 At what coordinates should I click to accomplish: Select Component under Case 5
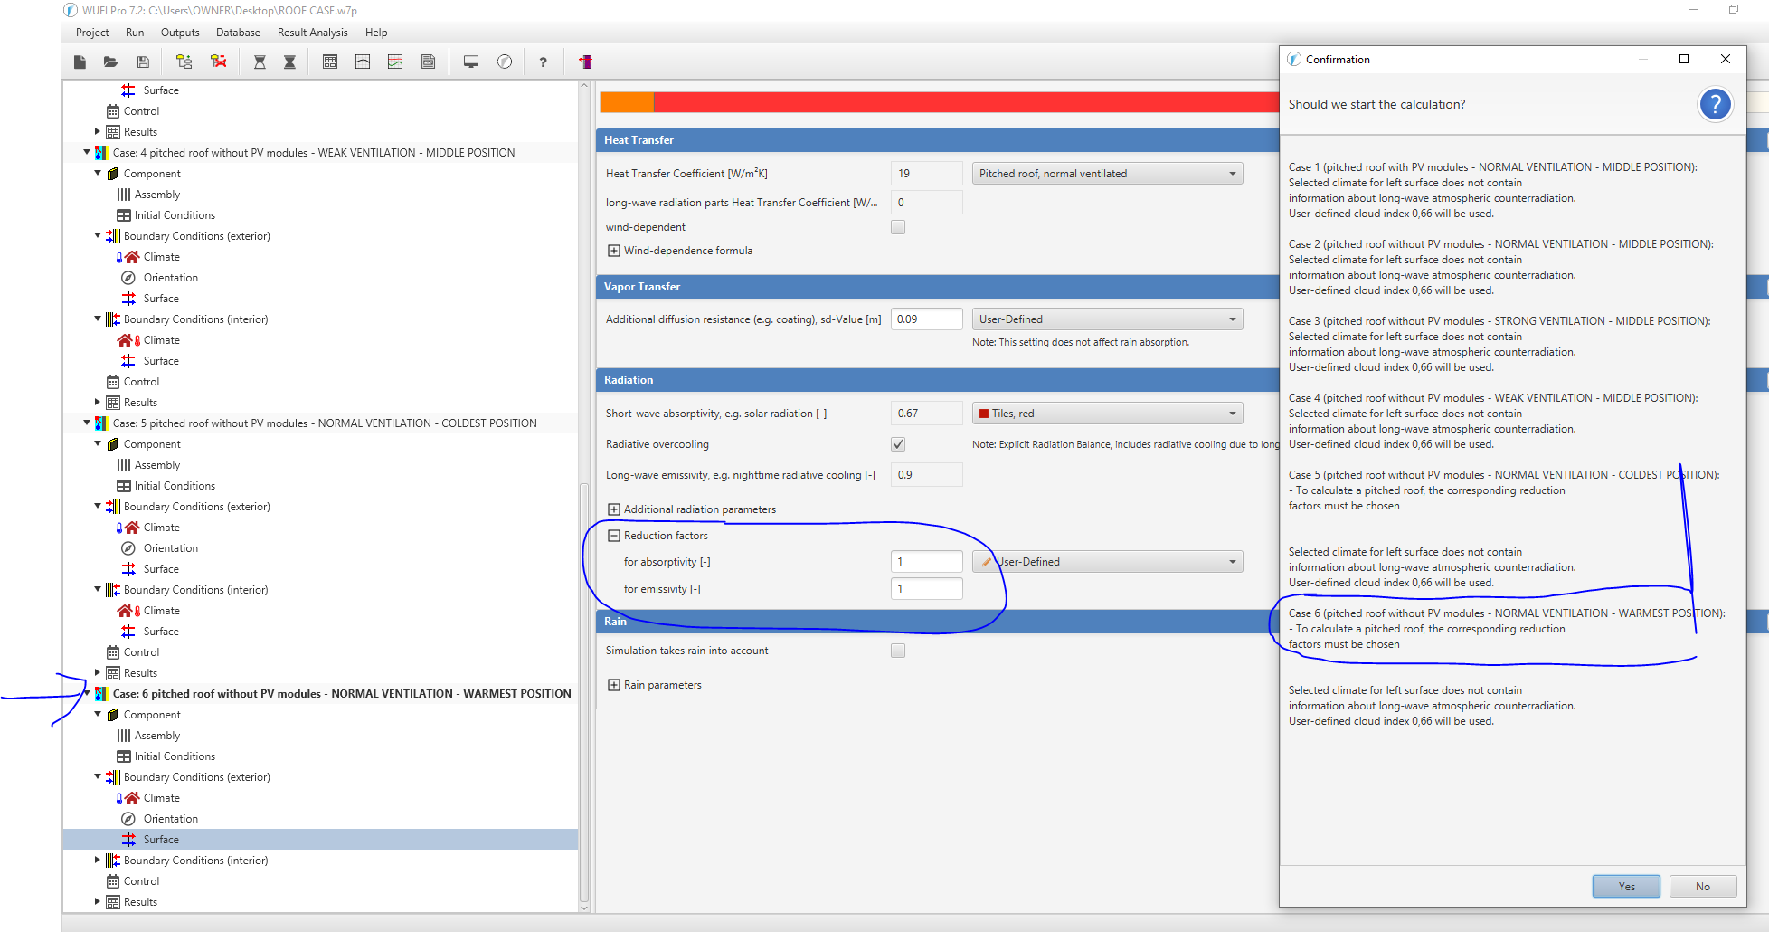coord(152,444)
